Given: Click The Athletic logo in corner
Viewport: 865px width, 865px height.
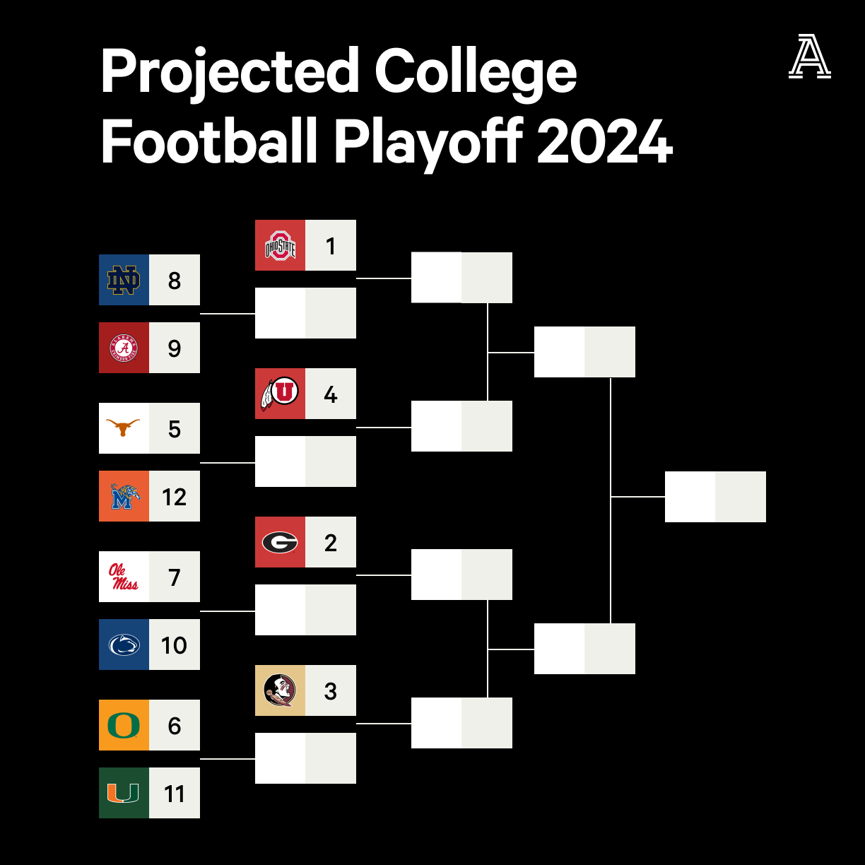Looking at the screenshot, I should coord(809,57).
